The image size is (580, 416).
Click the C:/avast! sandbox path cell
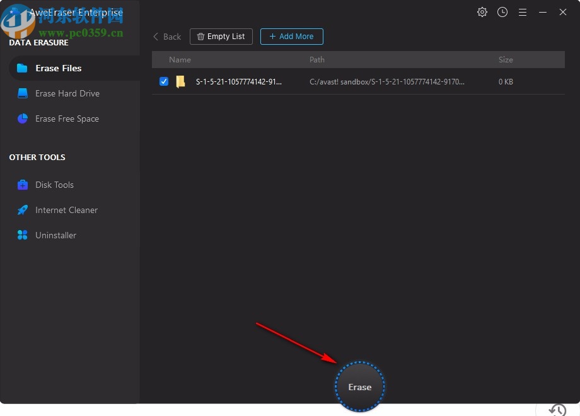coord(387,82)
